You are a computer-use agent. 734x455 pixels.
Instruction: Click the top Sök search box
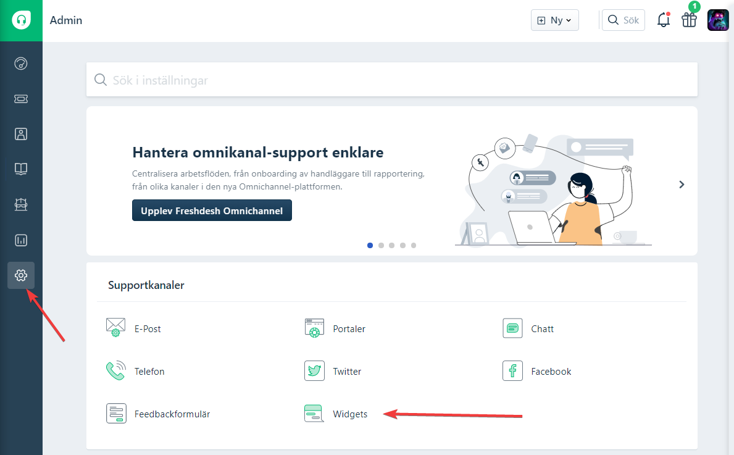[x=623, y=20]
